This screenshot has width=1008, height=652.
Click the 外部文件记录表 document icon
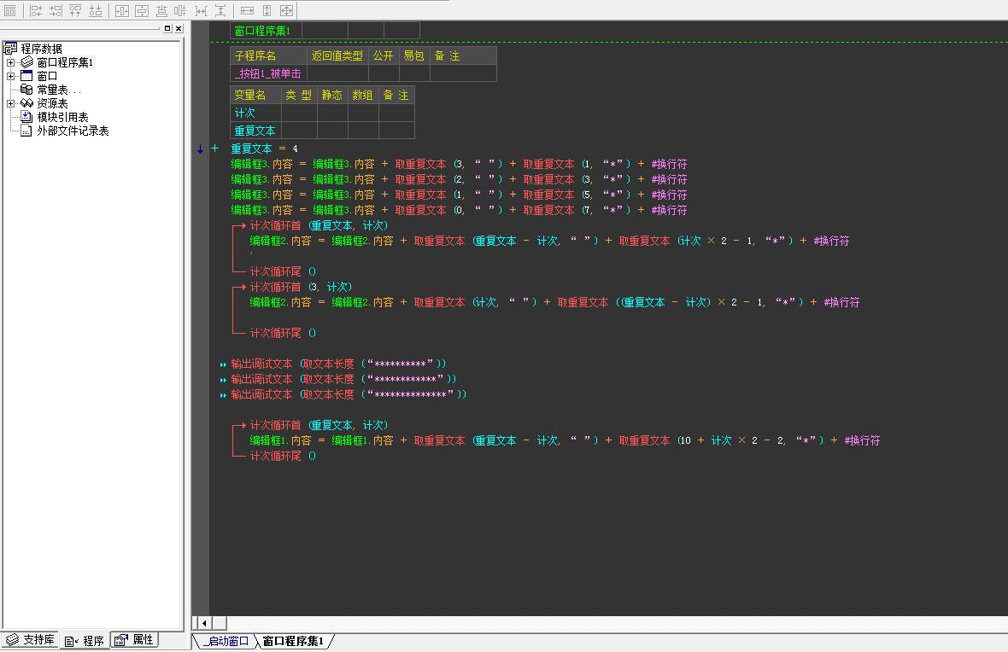point(26,131)
